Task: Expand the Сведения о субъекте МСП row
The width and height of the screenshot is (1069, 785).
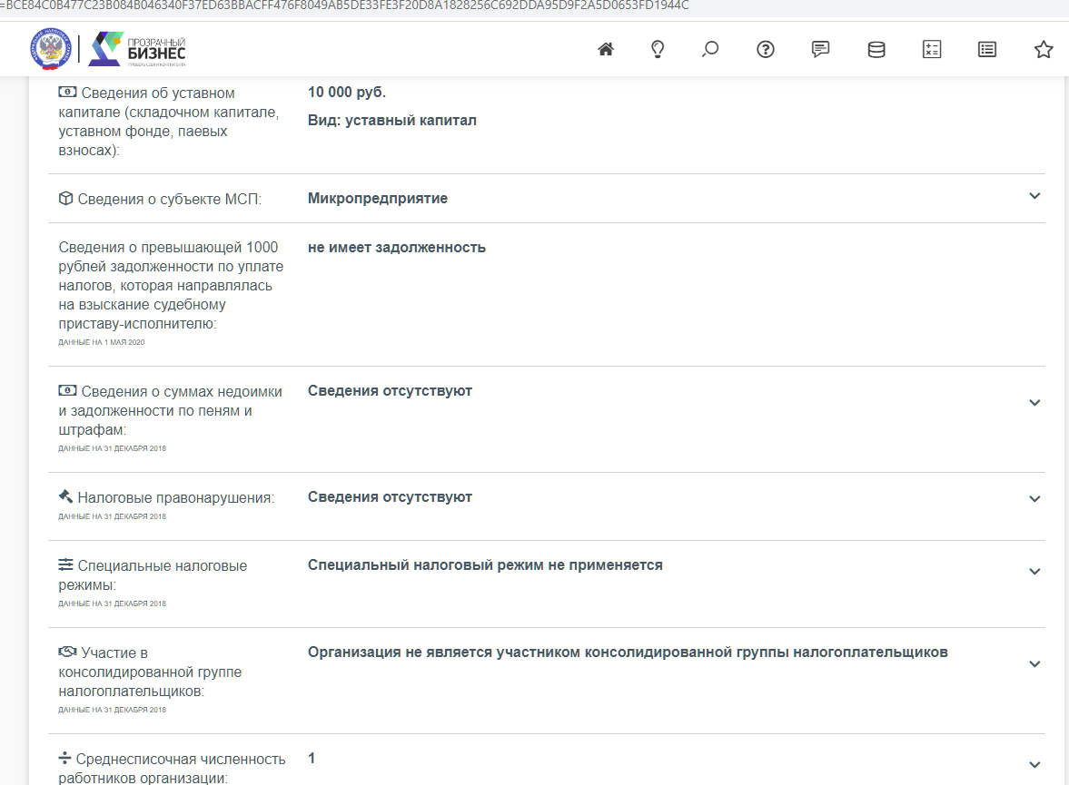Action: [1034, 197]
